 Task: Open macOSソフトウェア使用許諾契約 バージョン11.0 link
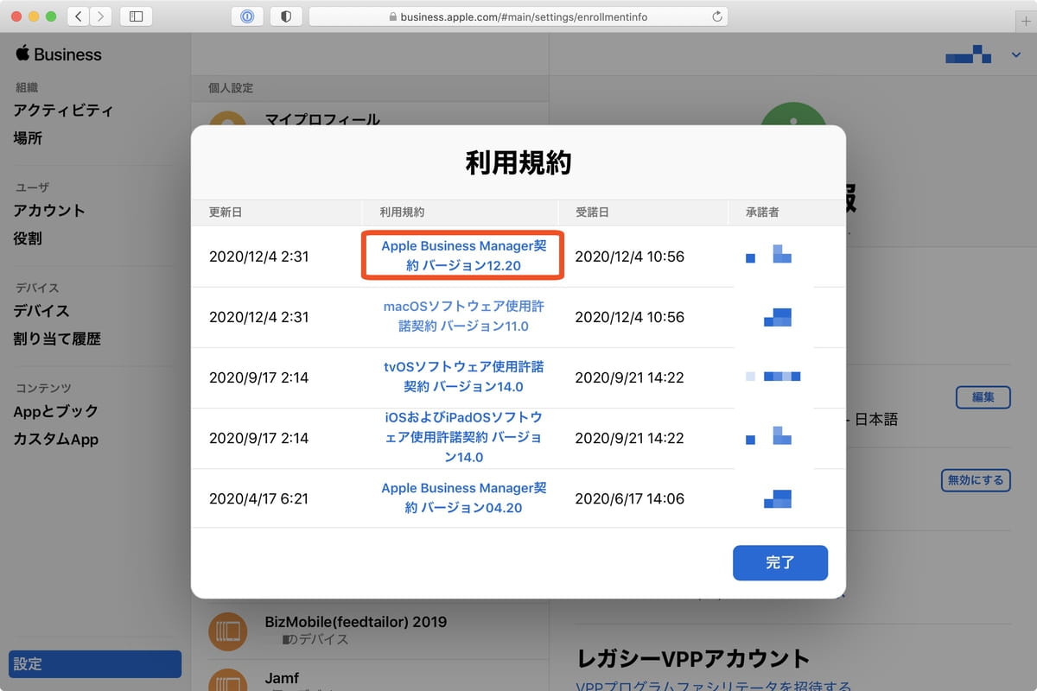(464, 316)
